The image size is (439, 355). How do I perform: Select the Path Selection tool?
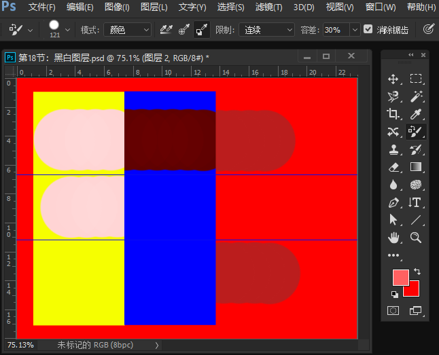tap(393, 220)
